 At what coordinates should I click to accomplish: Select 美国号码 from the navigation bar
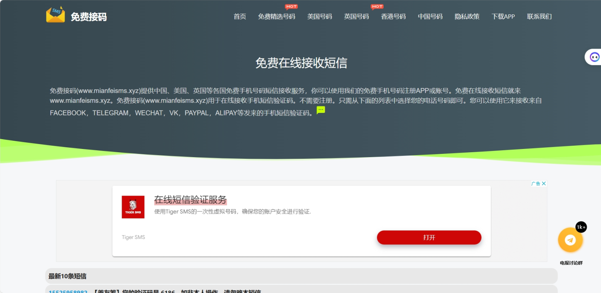tap(320, 16)
